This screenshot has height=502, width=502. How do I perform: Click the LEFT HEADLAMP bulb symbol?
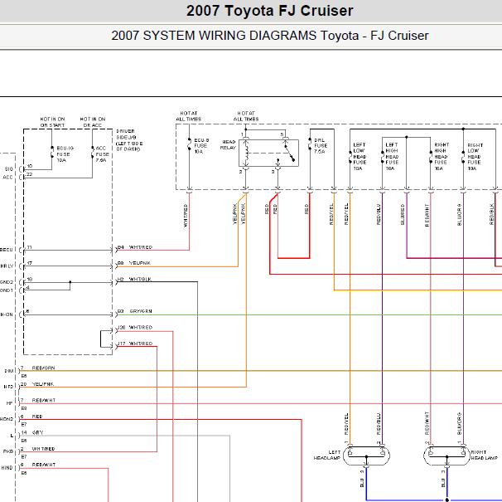coord(366,455)
